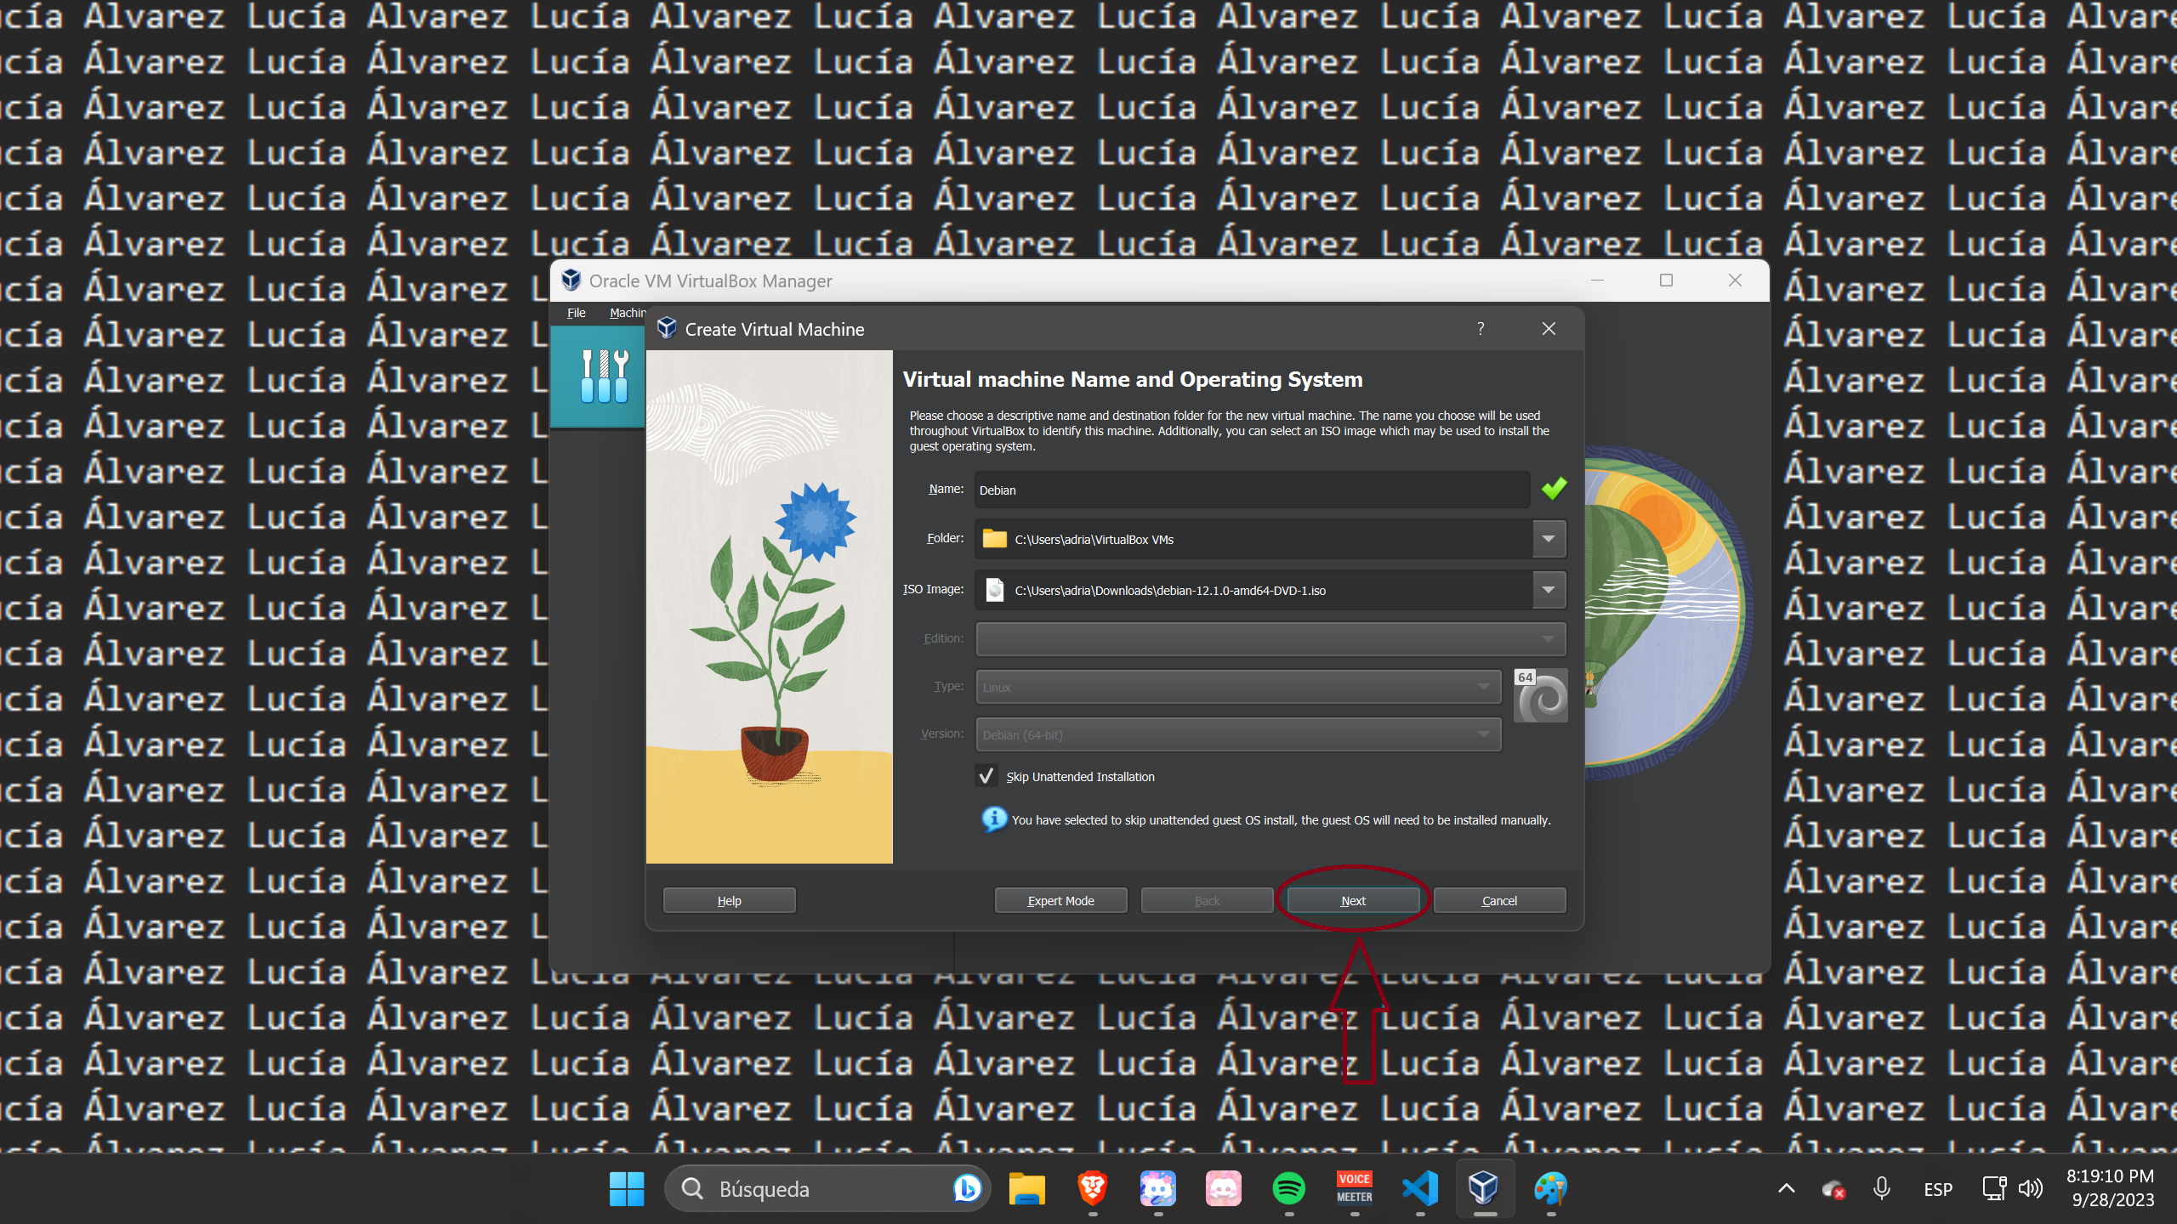This screenshot has width=2177, height=1224.
Task: Open Brave browser from taskbar
Action: (x=1093, y=1188)
